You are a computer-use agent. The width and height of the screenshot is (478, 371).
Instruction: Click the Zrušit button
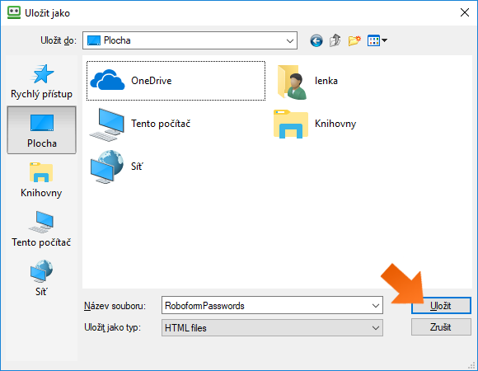[x=441, y=327]
